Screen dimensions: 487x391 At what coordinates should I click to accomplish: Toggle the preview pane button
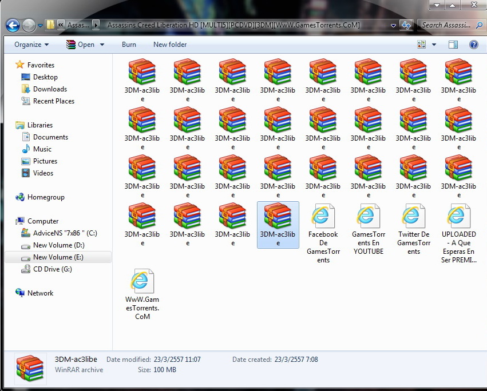coord(453,45)
